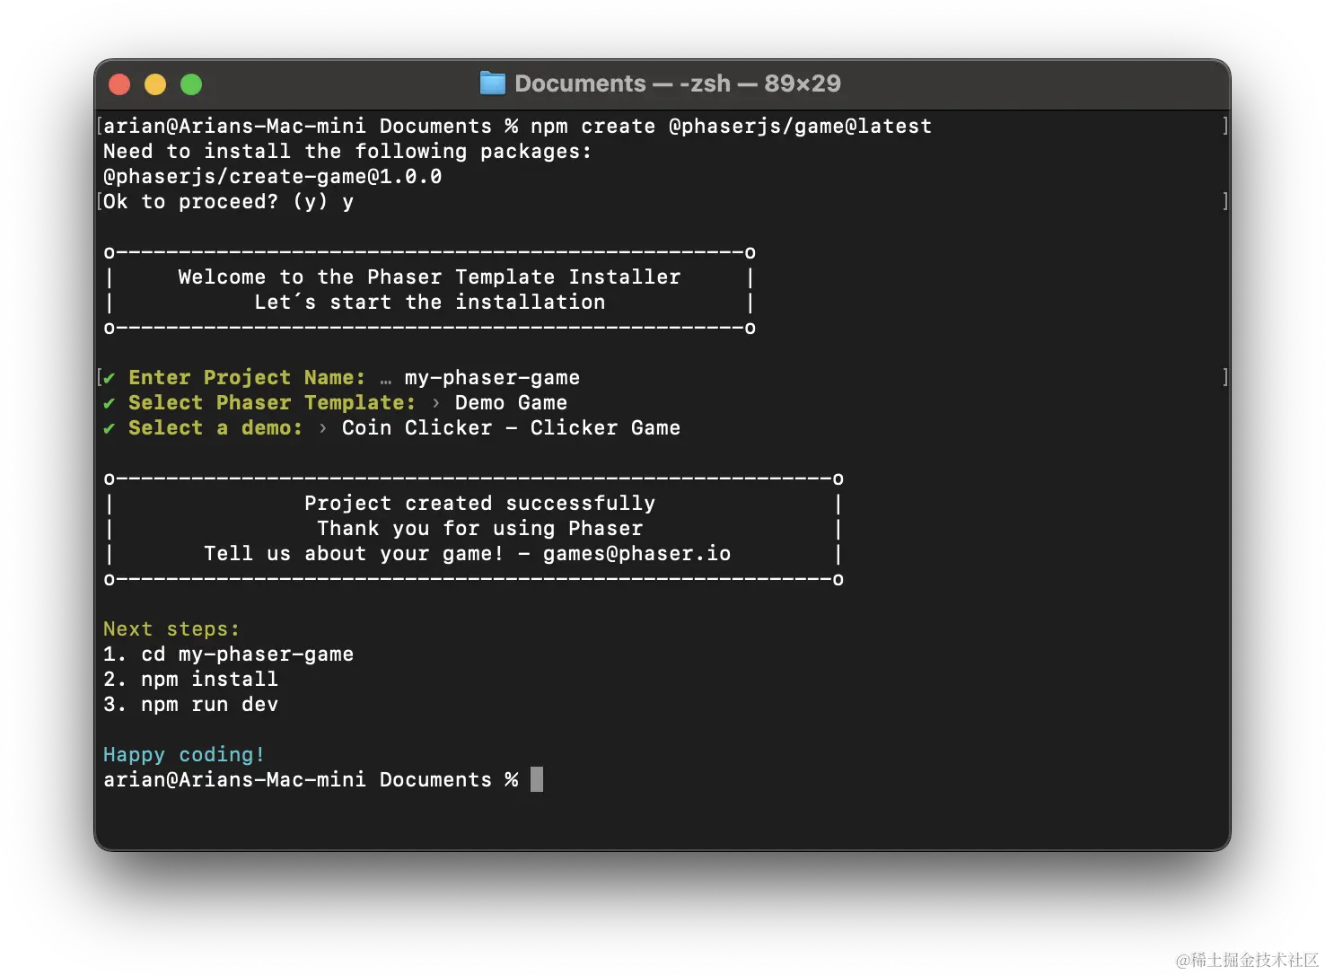Click the yellow minimize window button
The width and height of the screenshot is (1325, 975).
[x=155, y=84]
